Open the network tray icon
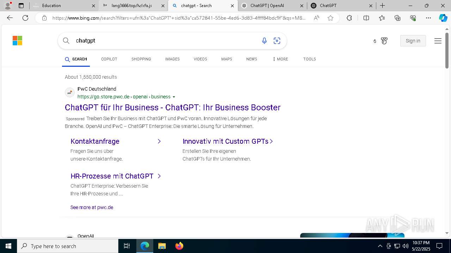The image size is (451, 253). 397,246
